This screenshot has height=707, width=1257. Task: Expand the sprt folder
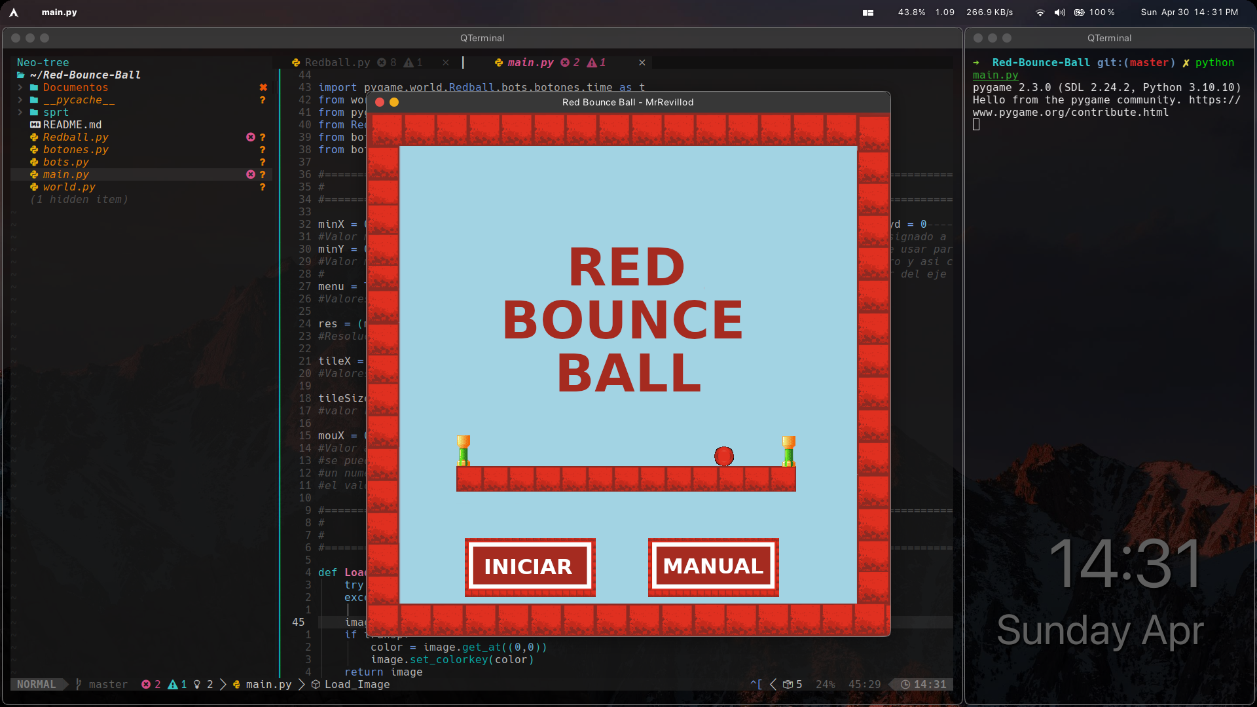[56, 112]
